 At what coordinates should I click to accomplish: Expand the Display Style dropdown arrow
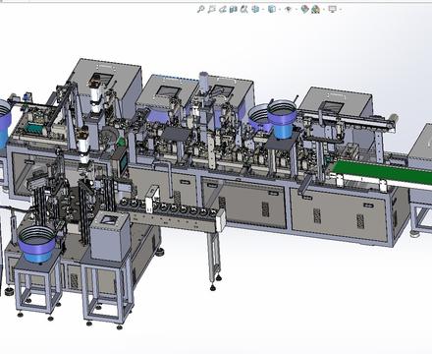280,9
